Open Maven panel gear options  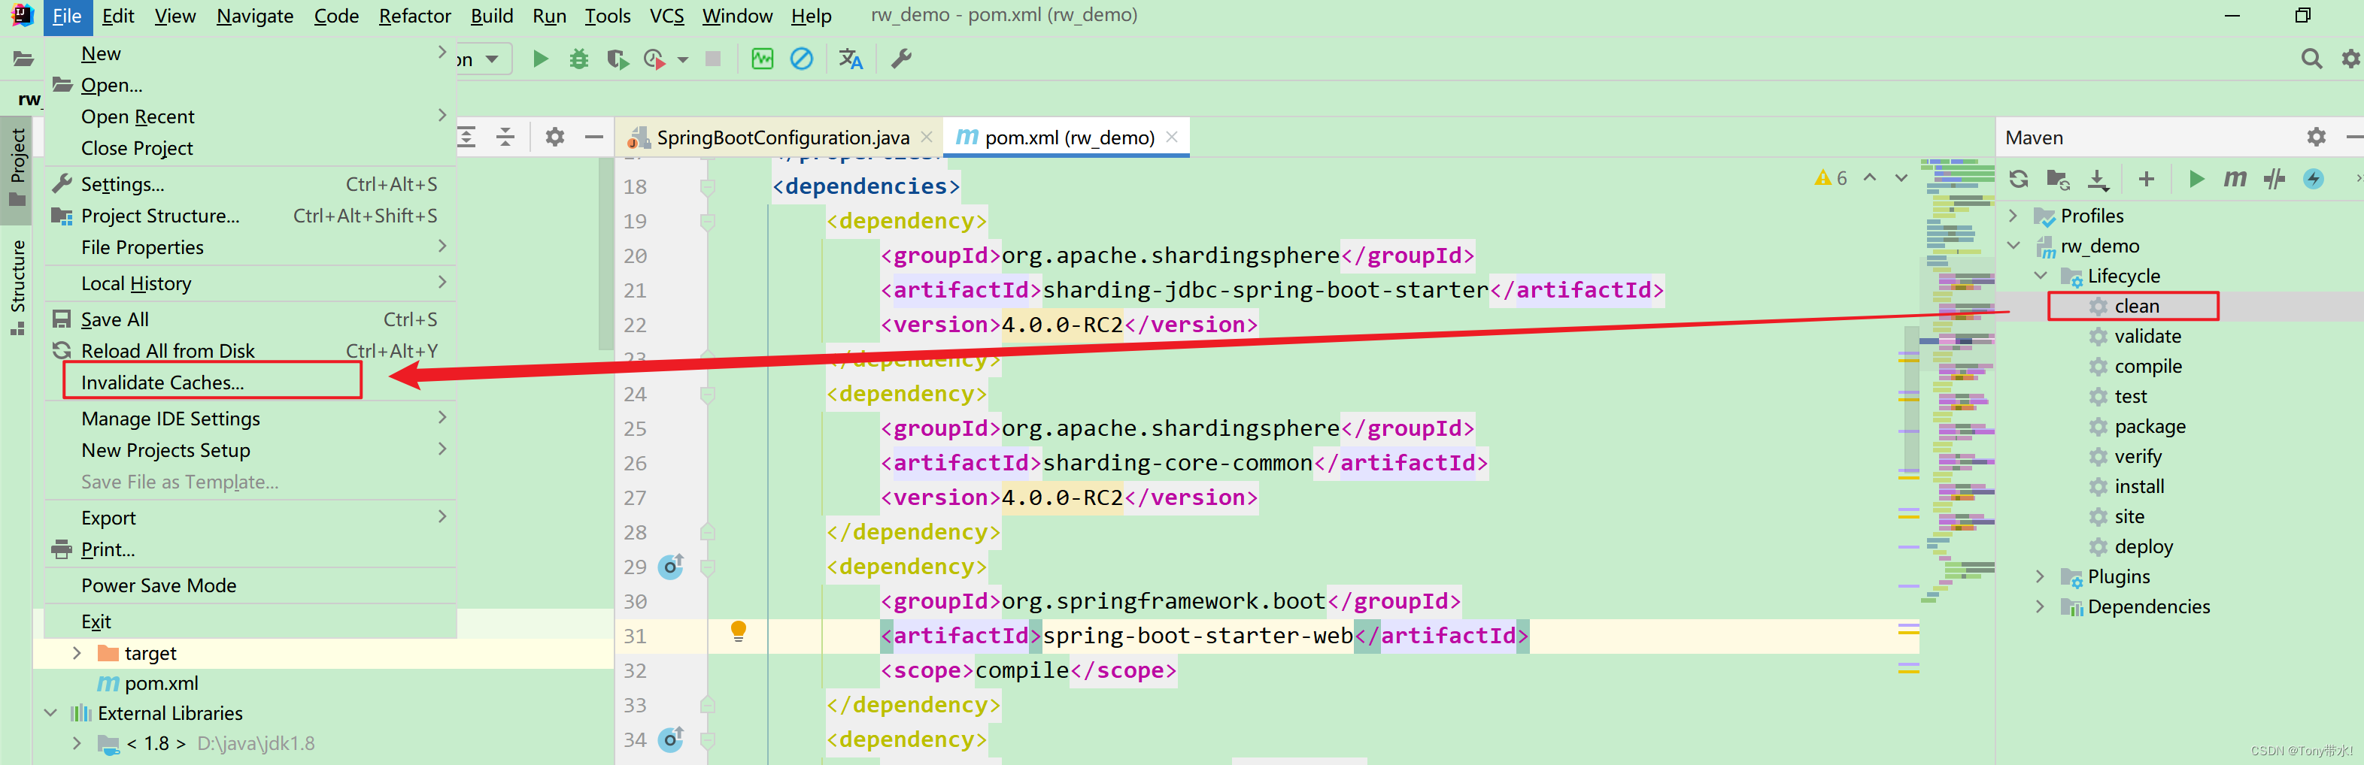[x=2317, y=138]
